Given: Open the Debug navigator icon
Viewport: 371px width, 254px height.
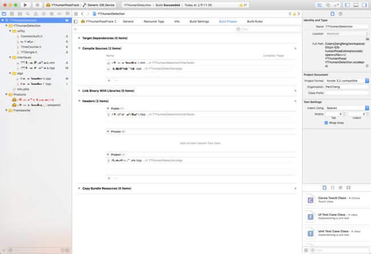Looking at the screenshot, I should click(x=51, y=14).
